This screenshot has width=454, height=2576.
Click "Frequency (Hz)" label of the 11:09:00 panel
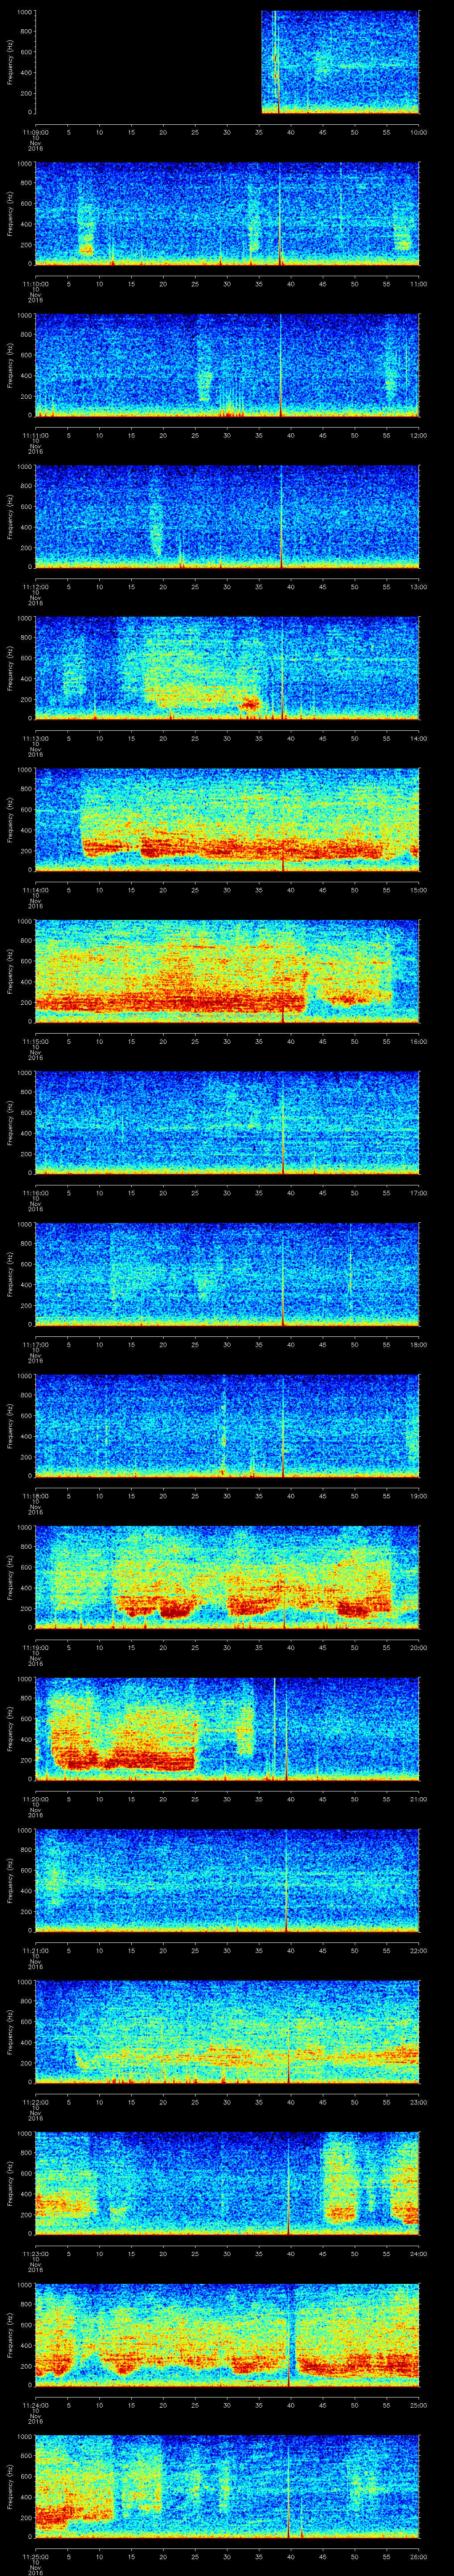[x=10, y=62]
